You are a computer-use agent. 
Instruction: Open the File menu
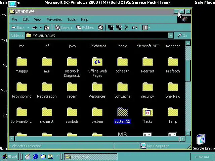point(14,19)
